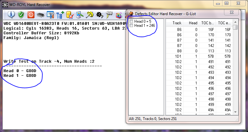Select TOC begin cell 142
The image size is (248, 132).
tap(207, 45)
